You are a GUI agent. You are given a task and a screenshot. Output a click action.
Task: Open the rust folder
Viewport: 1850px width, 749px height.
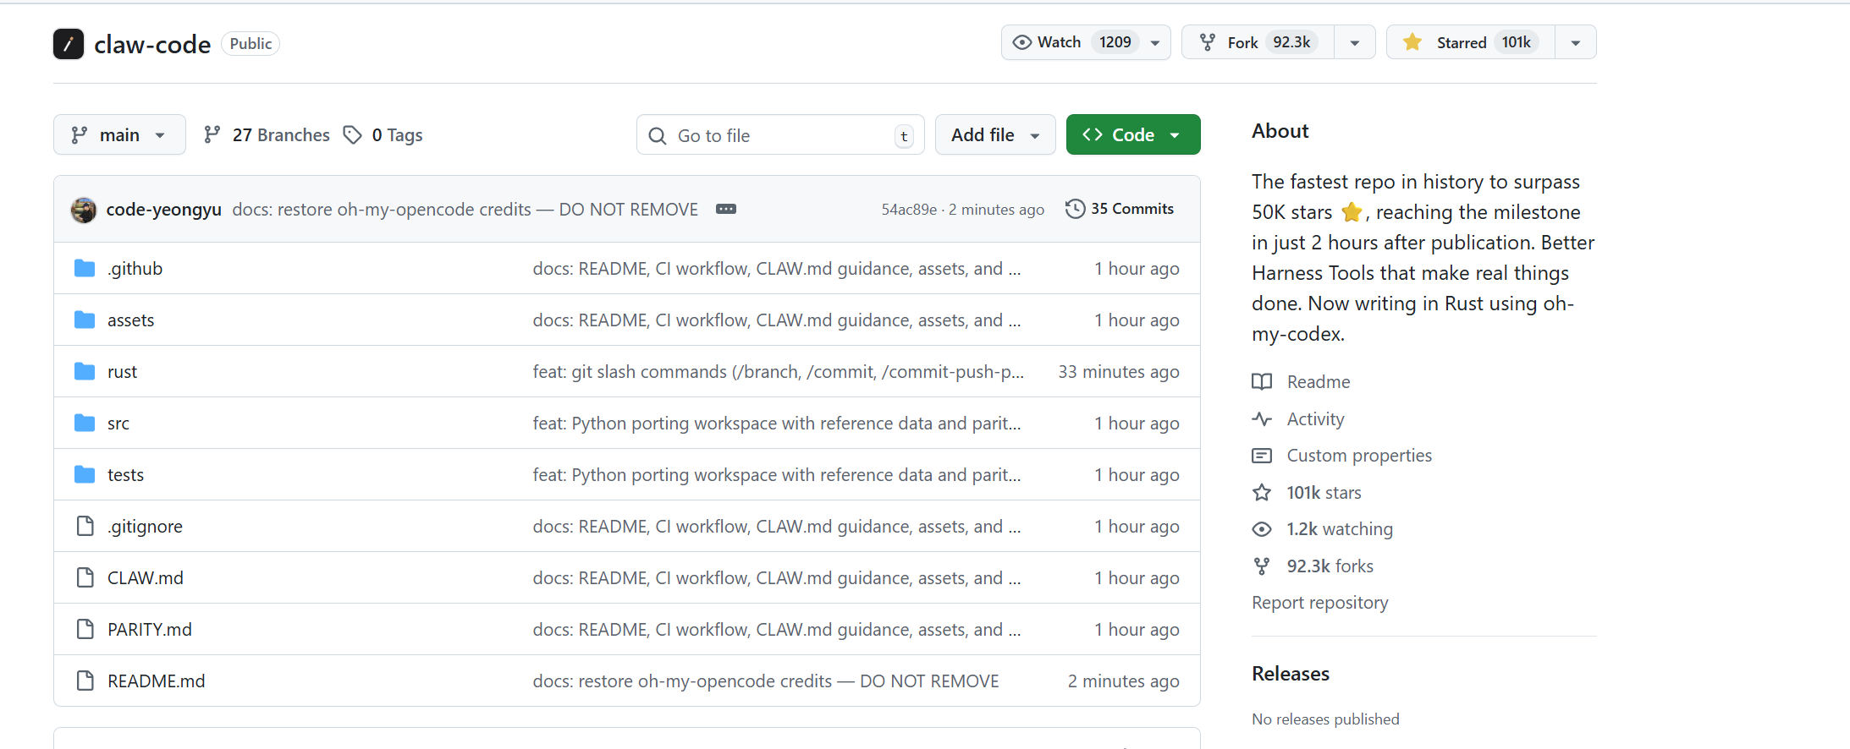tap(122, 372)
